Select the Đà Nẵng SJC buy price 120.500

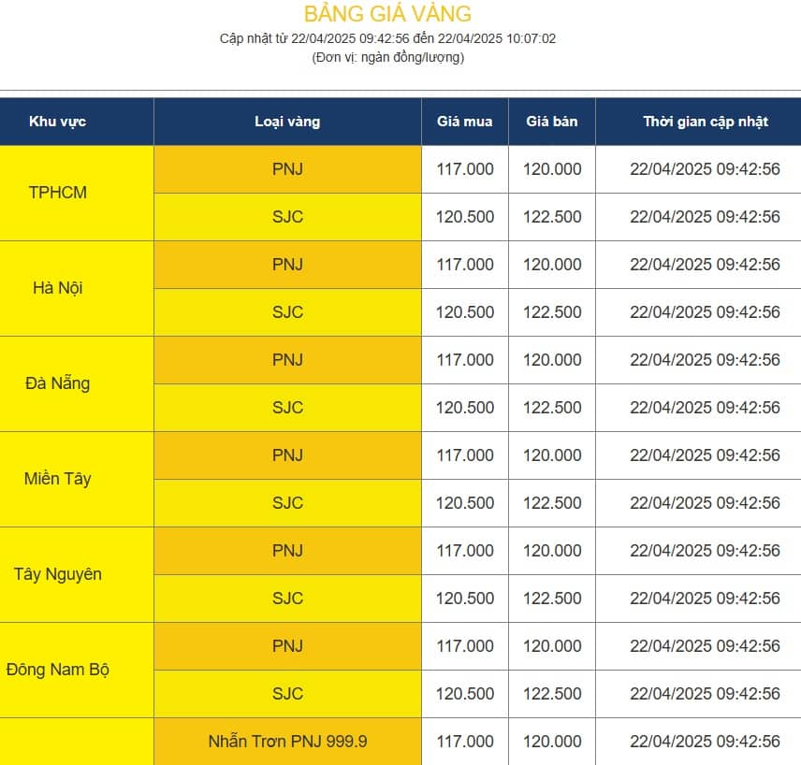(465, 408)
